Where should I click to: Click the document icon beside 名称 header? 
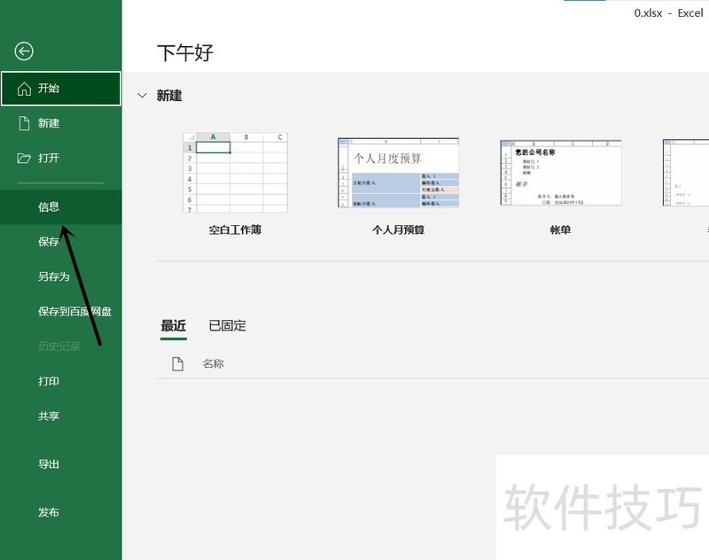178,362
